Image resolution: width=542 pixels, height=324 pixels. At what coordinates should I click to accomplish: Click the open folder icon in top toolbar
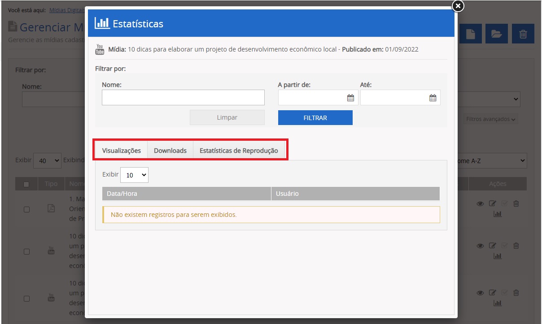pos(496,34)
